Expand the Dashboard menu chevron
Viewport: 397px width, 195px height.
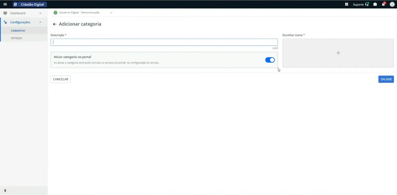pyautogui.click(x=40, y=13)
